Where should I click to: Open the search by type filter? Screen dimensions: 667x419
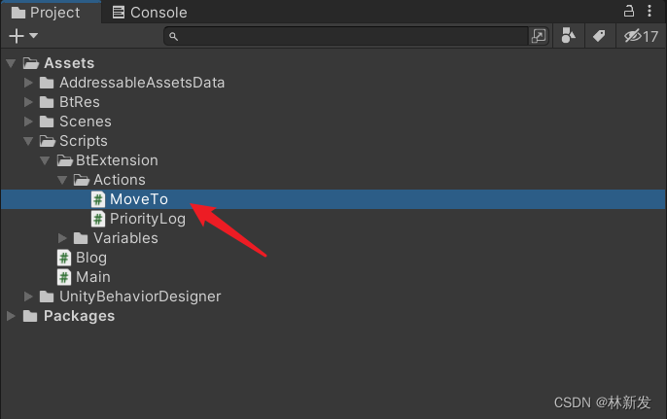(x=568, y=36)
